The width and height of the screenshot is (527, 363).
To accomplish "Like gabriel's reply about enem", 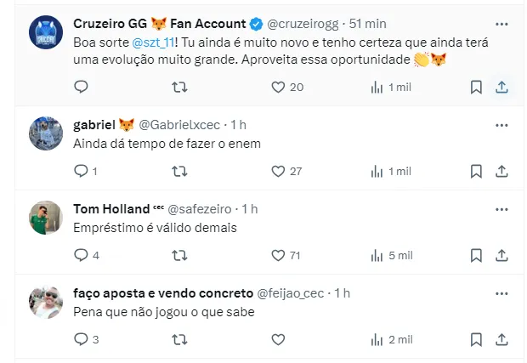I will [x=286, y=172].
